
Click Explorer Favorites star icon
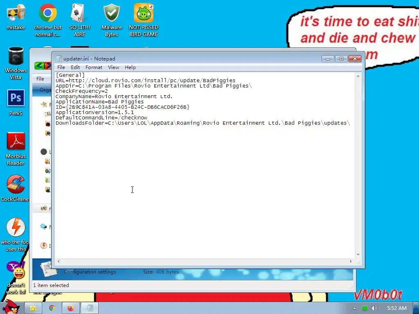[x=44, y=104]
